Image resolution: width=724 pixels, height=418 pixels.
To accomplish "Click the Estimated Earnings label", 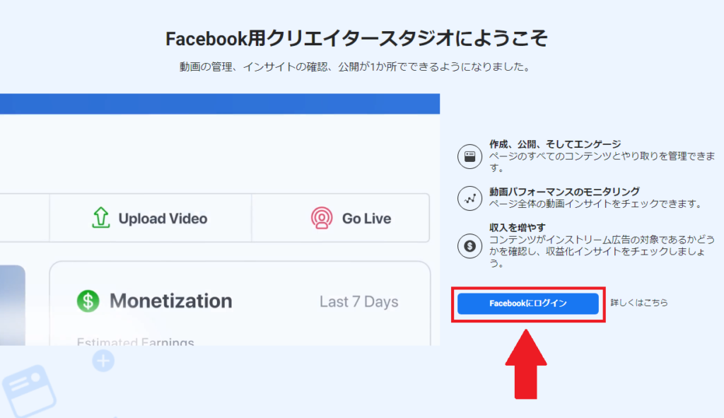I will click(x=135, y=342).
